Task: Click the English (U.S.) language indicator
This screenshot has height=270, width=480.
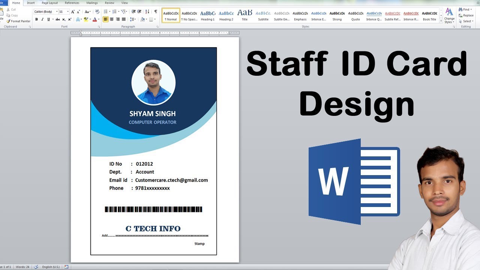Action: pyautogui.click(x=51, y=267)
